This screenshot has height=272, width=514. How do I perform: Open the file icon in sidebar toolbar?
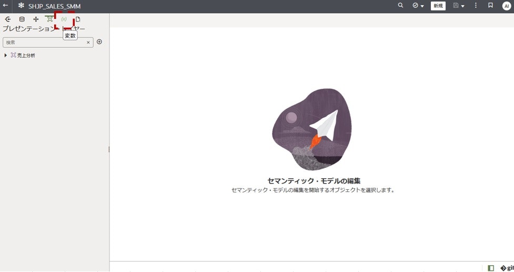78,19
